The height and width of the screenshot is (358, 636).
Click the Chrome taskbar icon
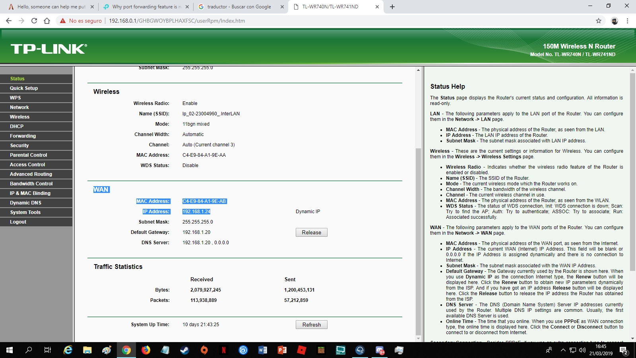[126, 350]
